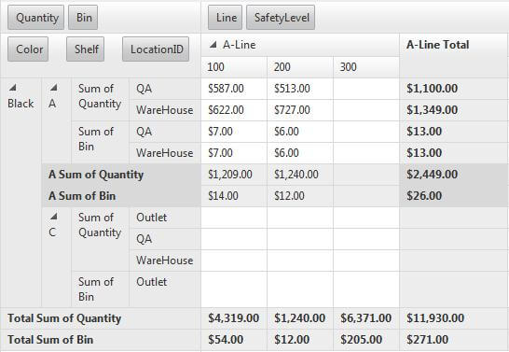Collapse shelf A group triangle
The image size is (509, 352).
(x=53, y=88)
